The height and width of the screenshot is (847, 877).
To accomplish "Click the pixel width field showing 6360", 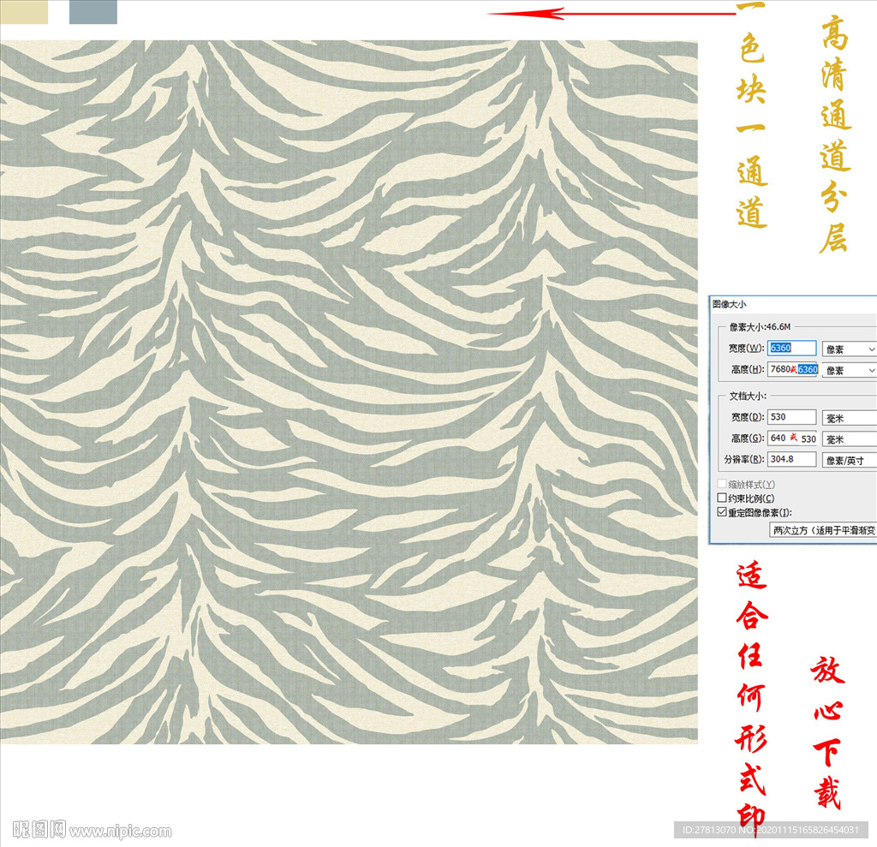I will click(791, 348).
